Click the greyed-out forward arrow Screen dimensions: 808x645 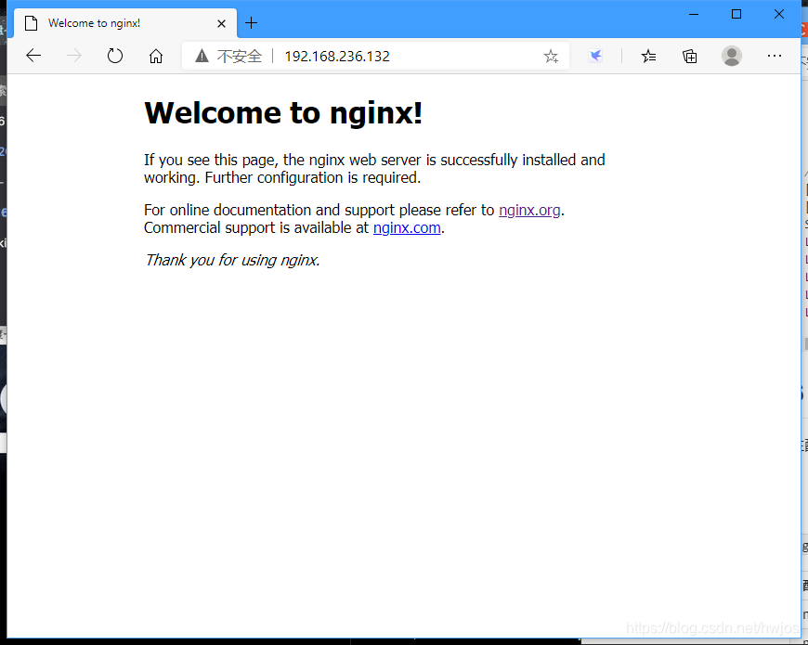point(74,56)
